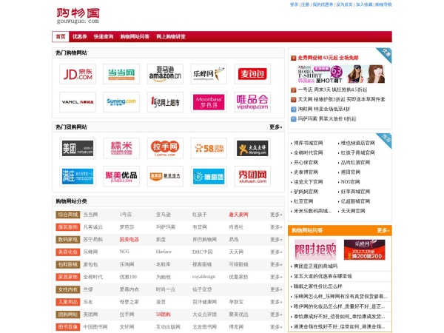Open 玛萨玛索 男装大放价 promo link
This screenshot has width=444, height=333.
[327, 119]
